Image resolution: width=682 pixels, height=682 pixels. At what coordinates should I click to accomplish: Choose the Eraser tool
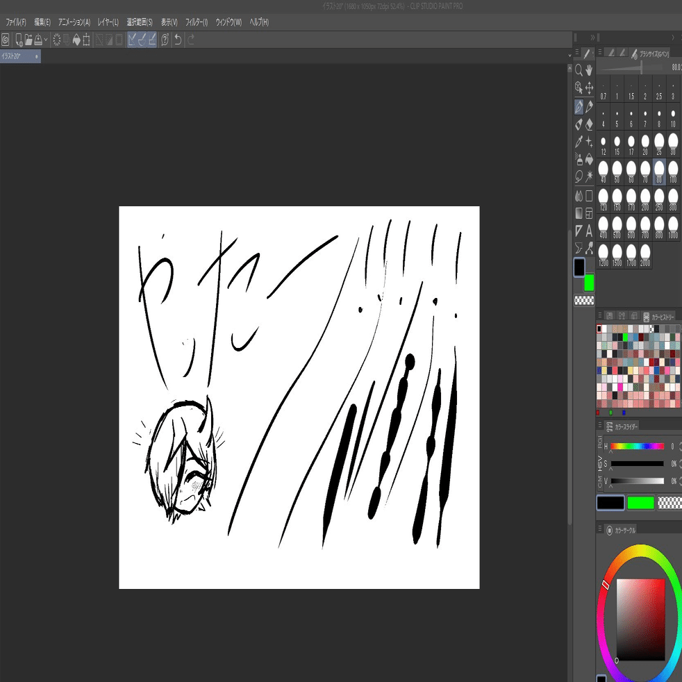coord(590,124)
